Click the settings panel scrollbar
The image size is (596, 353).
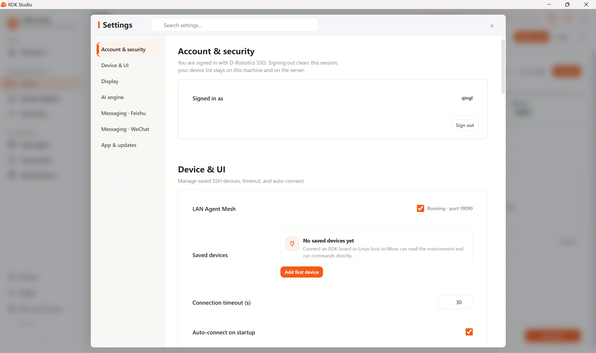[503, 66]
